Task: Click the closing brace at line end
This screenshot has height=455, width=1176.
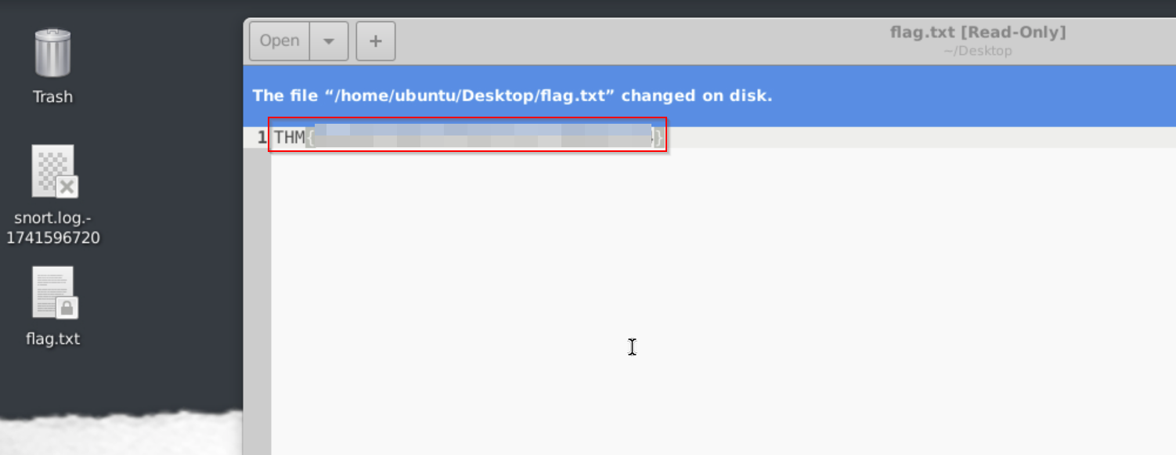Action: (659, 139)
